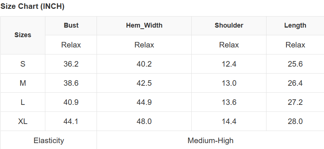Select the Shoulder column header

pos(229,25)
